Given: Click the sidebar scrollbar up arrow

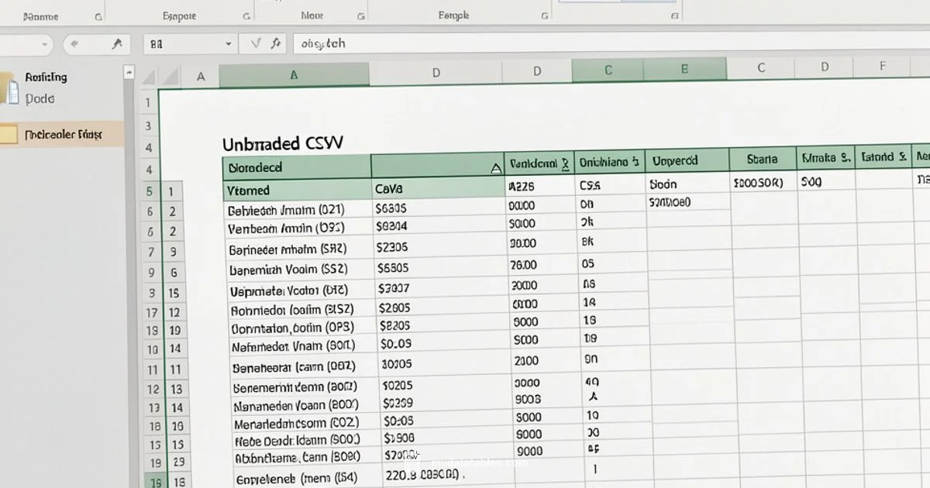Looking at the screenshot, I should coord(129,72).
